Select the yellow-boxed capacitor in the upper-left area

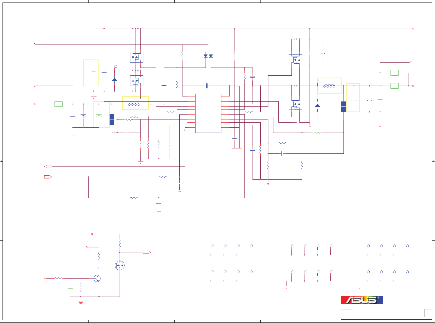point(94,71)
